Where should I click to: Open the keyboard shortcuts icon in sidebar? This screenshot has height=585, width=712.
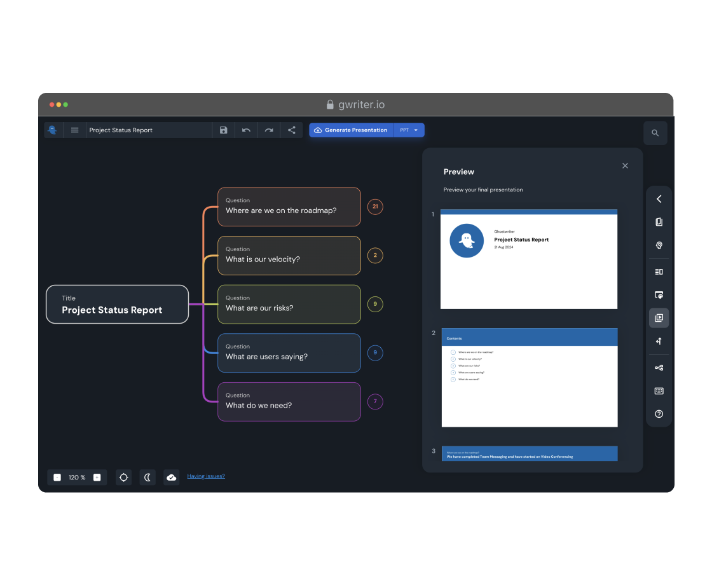[x=659, y=391]
